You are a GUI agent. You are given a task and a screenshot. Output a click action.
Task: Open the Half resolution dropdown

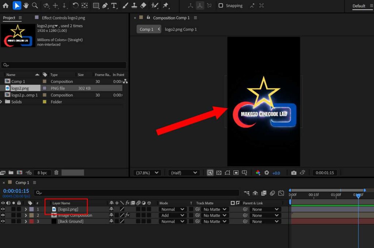(183, 173)
